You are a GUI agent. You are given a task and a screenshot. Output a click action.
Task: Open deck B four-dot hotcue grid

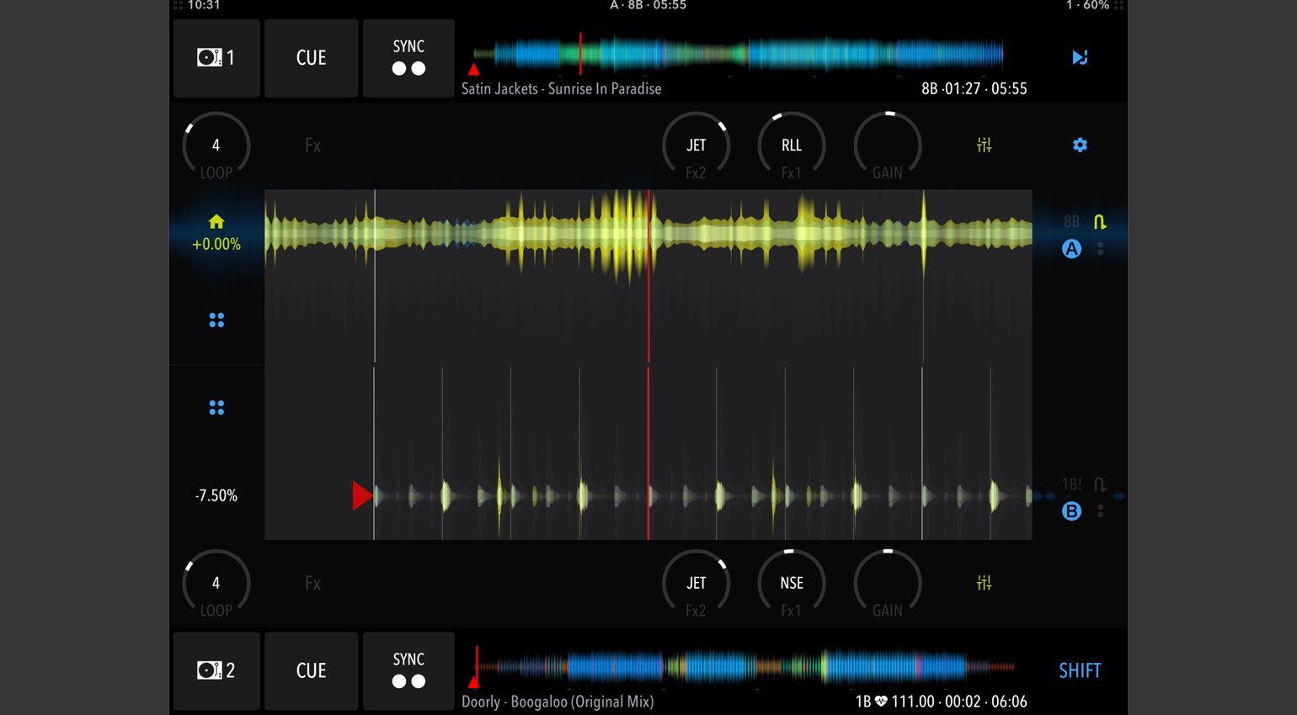tap(216, 408)
